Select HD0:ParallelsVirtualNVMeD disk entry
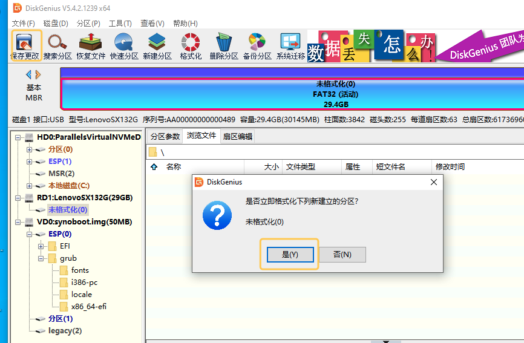This screenshot has width=524, height=343. [x=89, y=137]
